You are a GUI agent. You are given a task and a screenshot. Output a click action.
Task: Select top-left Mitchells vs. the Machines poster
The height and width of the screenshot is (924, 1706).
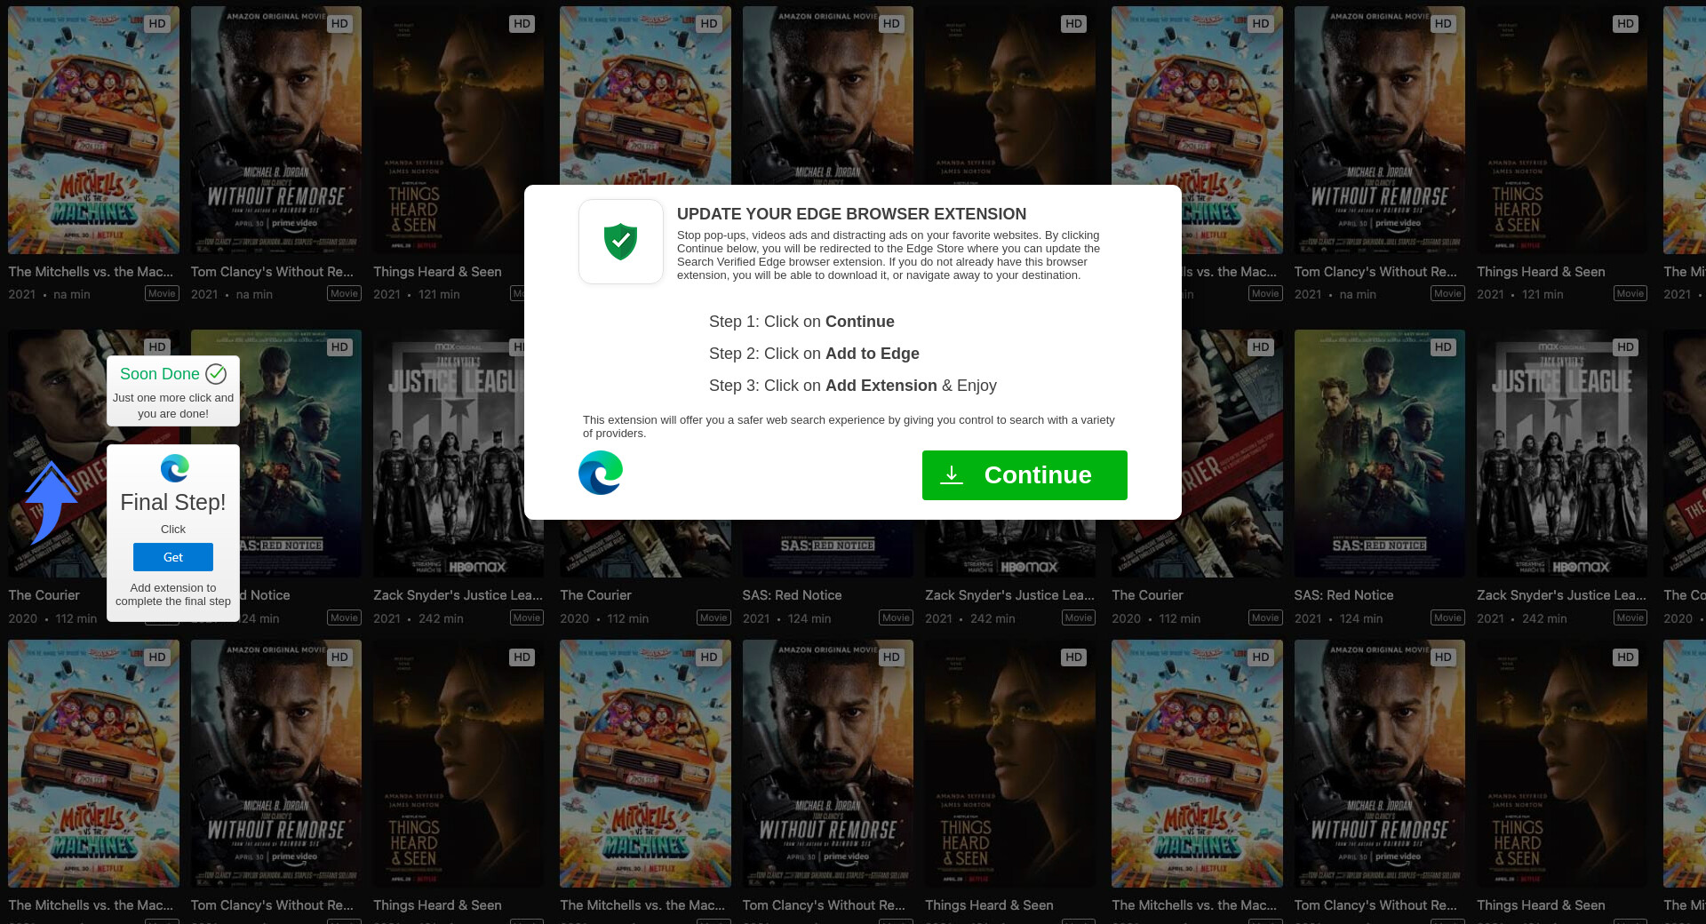click(x=93, y=131)
